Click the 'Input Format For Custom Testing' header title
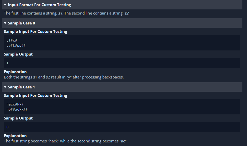This screenshot has width=247, height=146. click(x=39, y=5)
